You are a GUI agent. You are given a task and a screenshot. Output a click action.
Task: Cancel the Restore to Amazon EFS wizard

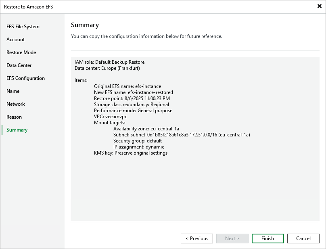(x=303, y=239)
